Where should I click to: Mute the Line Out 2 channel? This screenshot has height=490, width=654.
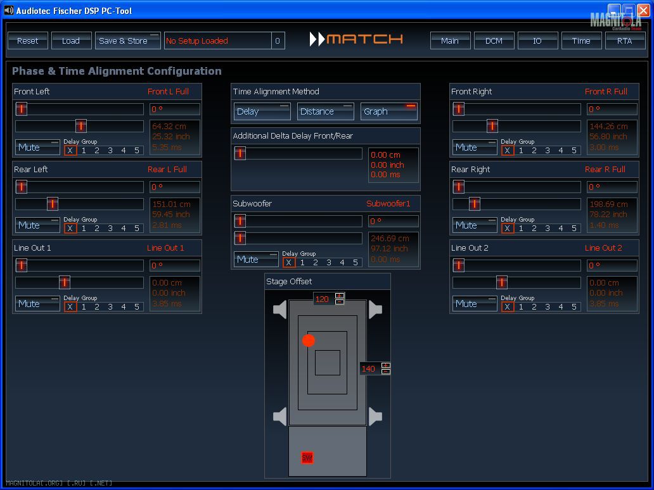[x=475, y=304]
